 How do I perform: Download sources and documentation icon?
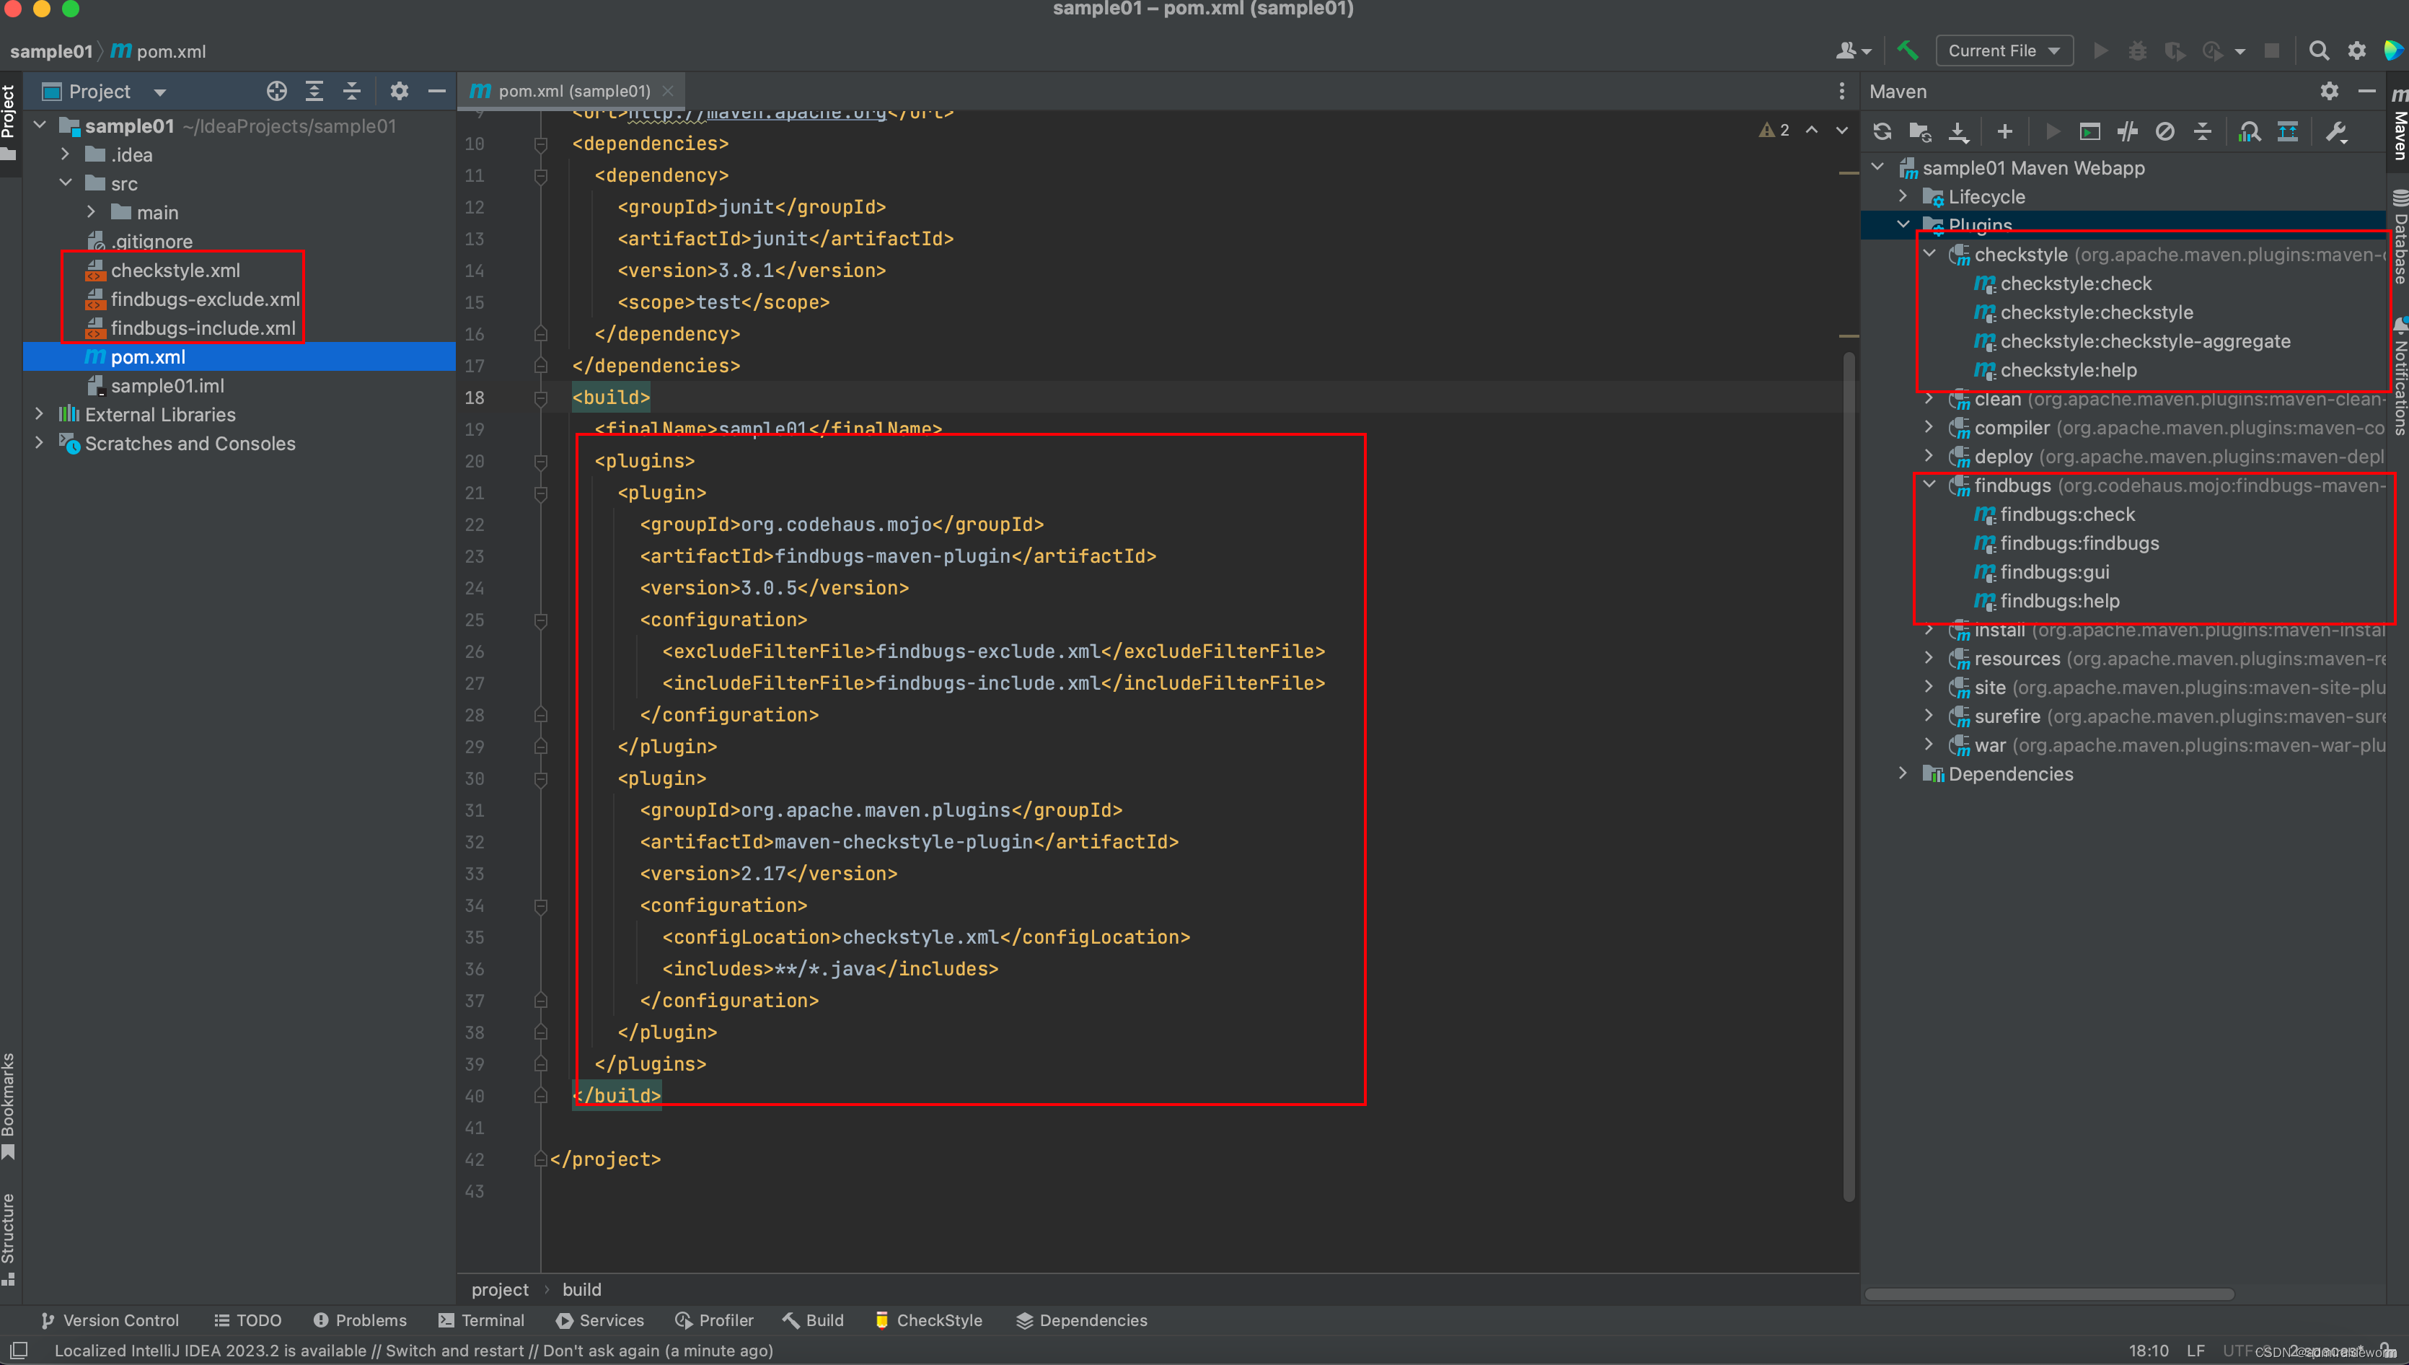click(x=1958, y=131)
